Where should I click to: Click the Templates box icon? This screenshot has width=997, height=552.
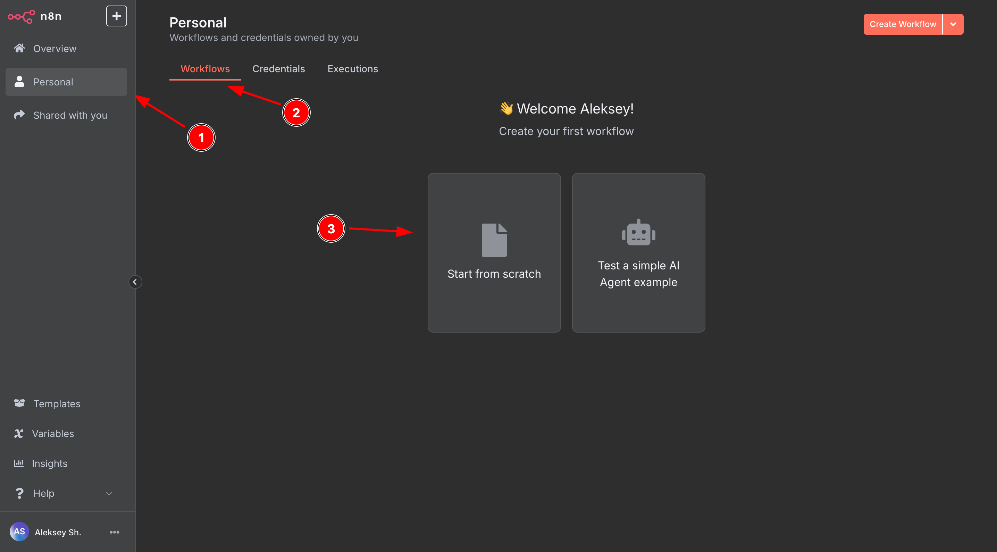(x=19, y=403)
